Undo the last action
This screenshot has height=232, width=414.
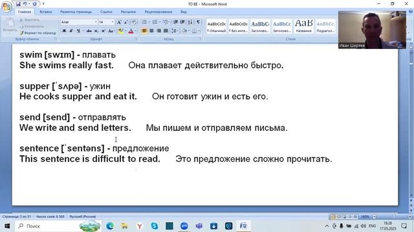[25, 4]
